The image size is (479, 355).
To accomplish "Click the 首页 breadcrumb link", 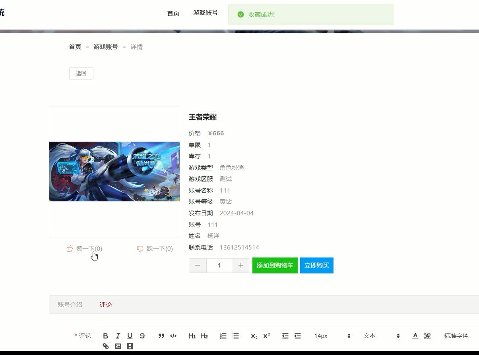I will 75,47.
